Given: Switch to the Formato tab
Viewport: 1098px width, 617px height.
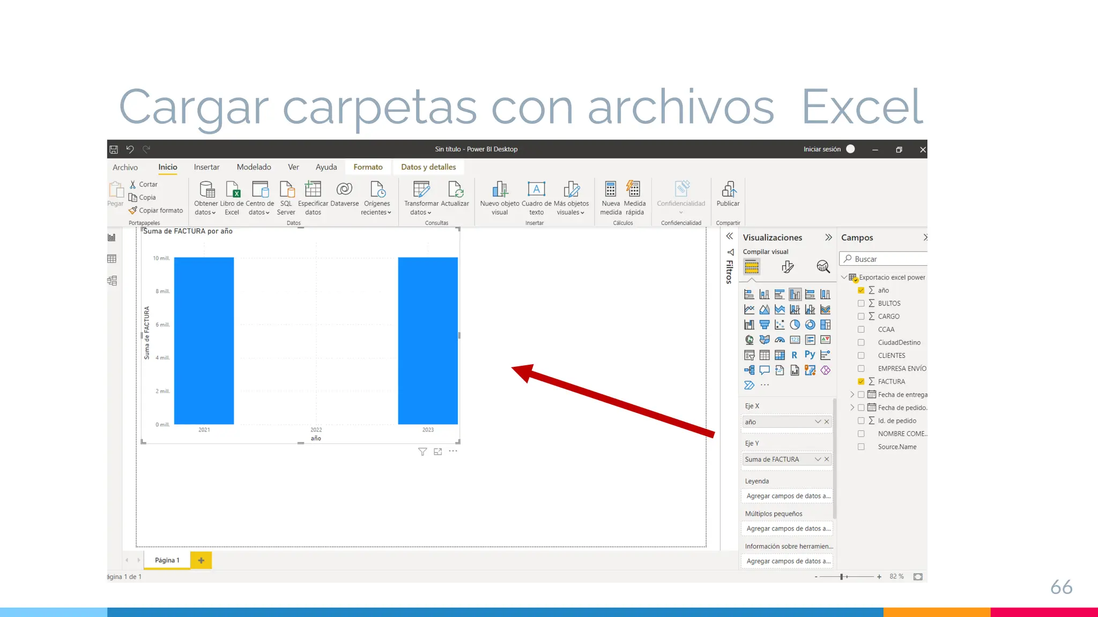Looking at the screenshot, I should tap(368, 167).
